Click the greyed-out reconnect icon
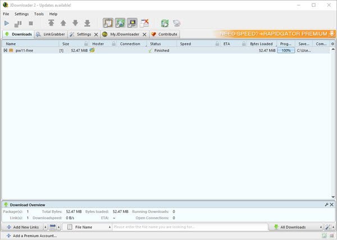 177,23
